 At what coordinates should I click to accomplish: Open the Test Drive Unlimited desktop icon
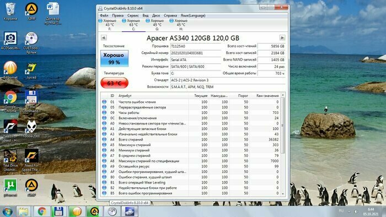coord(10,160)
